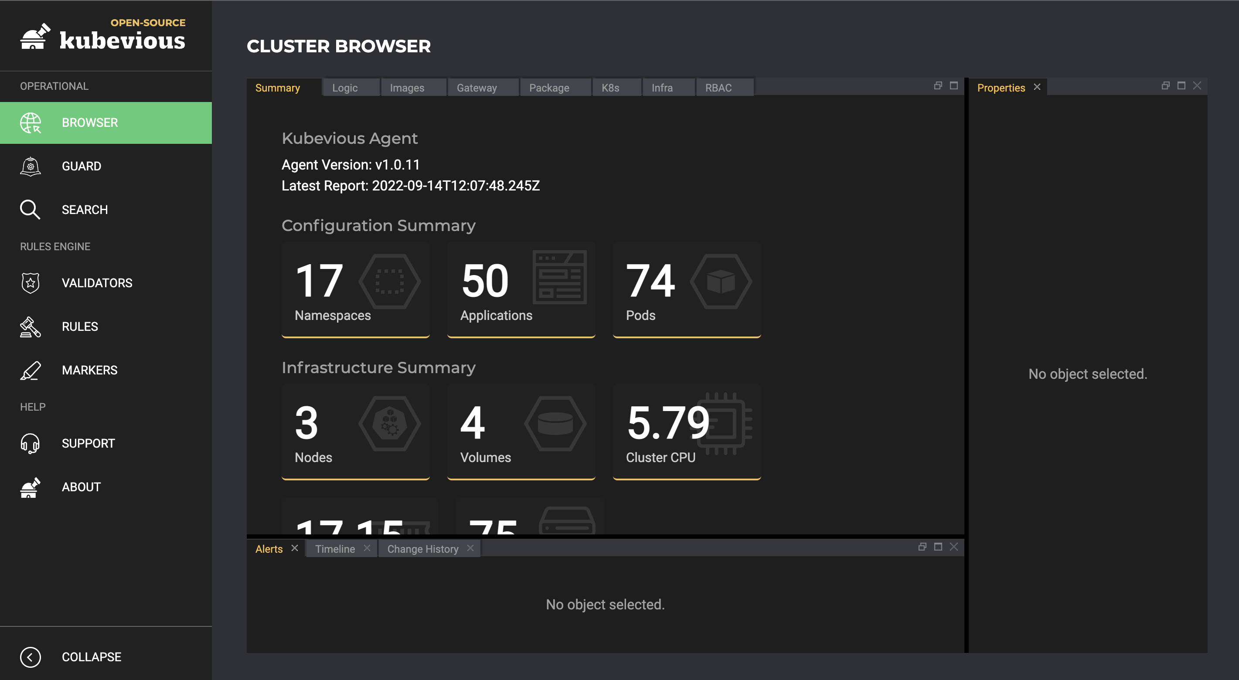The image size is (1239, 680).
Task: Pop out the Properties panel
Action: click(x=1165, y=85)
